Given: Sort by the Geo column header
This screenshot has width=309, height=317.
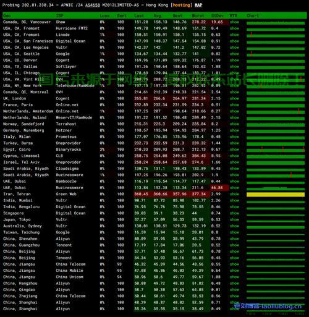Looking at the screenshot, I should click(x=7, y=15).
